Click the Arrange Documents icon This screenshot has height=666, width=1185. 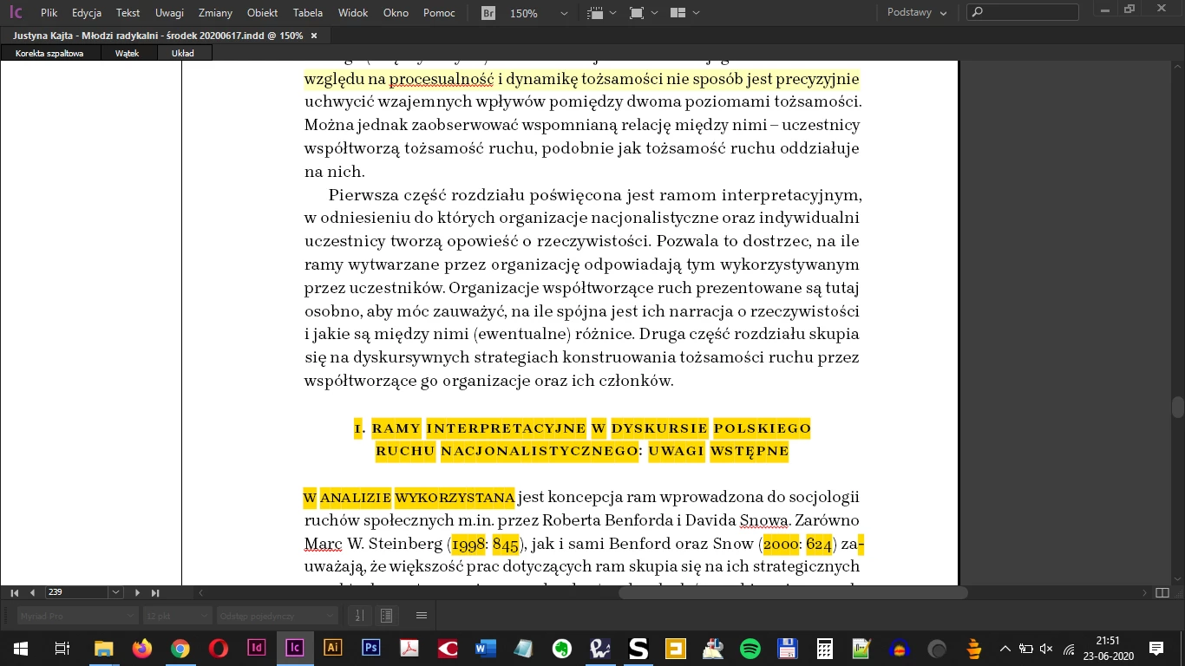[x=678, y=13]
